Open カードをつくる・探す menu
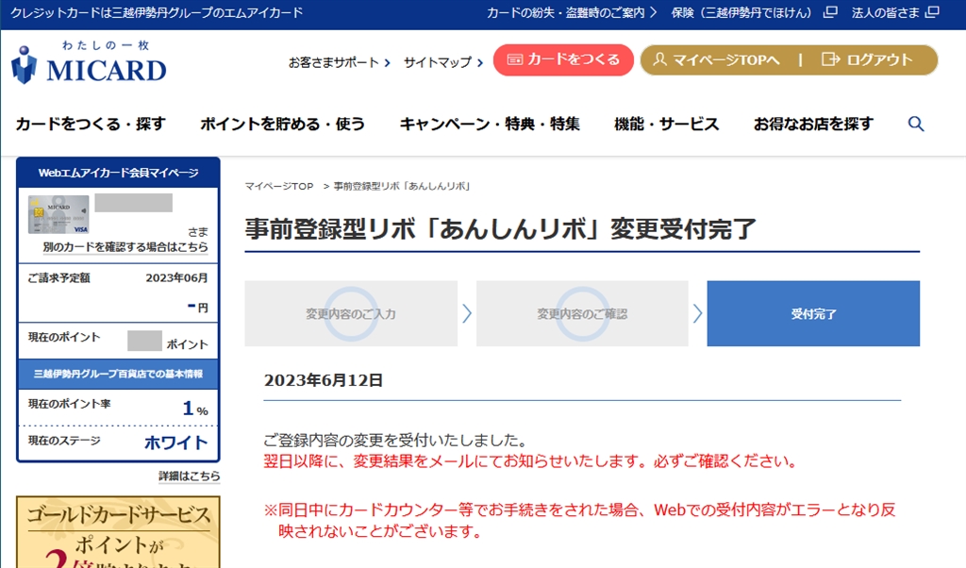The width and height of the screenshot is (966, 568). coord(91,124)
